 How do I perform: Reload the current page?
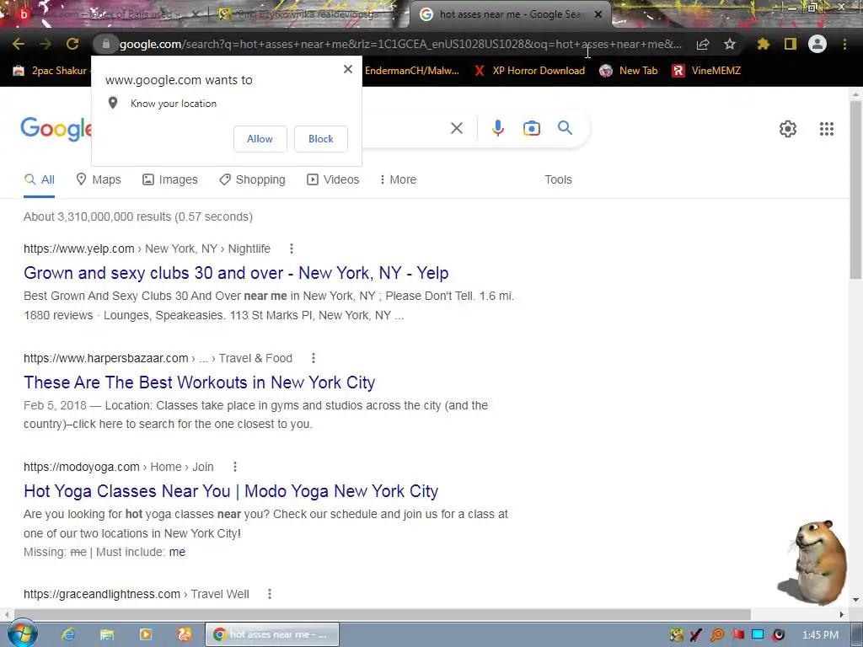[x=72, y=44]
